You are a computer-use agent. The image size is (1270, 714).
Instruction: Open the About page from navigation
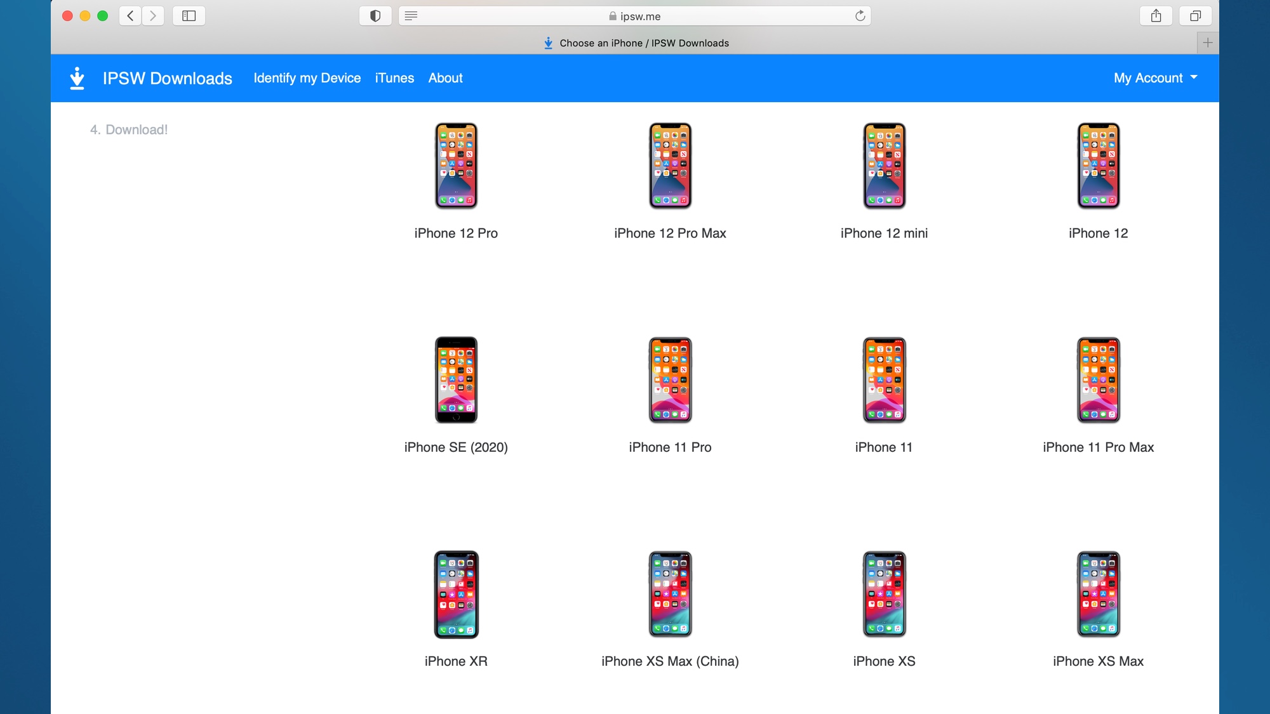click(445, 77)
